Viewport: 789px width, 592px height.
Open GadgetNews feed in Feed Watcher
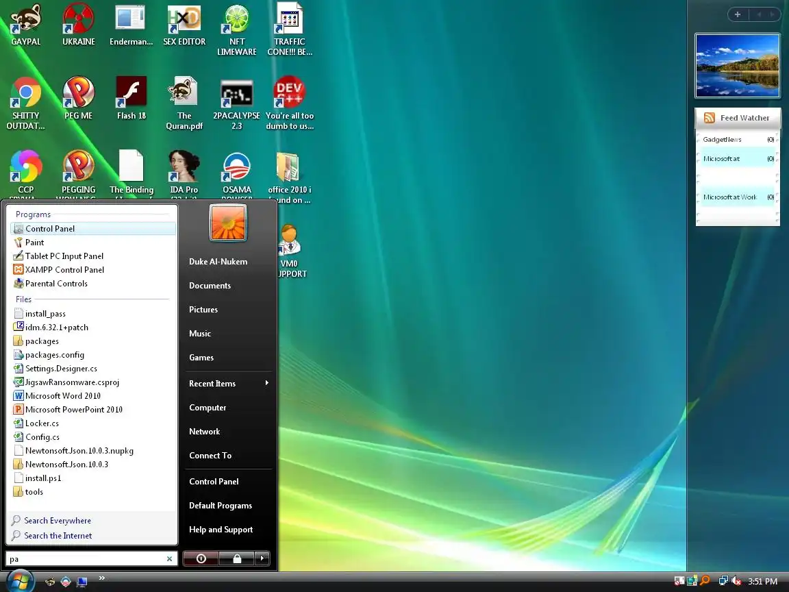tap(738, 140)
